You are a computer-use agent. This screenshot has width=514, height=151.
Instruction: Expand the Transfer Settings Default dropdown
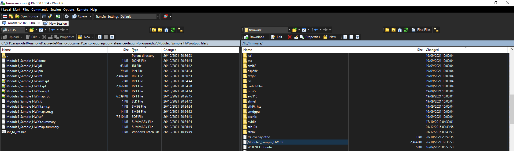point(158,16)
